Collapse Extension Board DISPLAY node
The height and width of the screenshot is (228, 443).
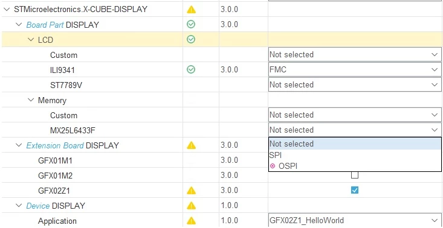19,145
